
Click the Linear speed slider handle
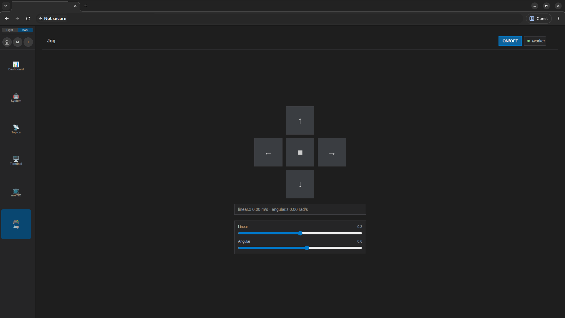pos(300,233)
